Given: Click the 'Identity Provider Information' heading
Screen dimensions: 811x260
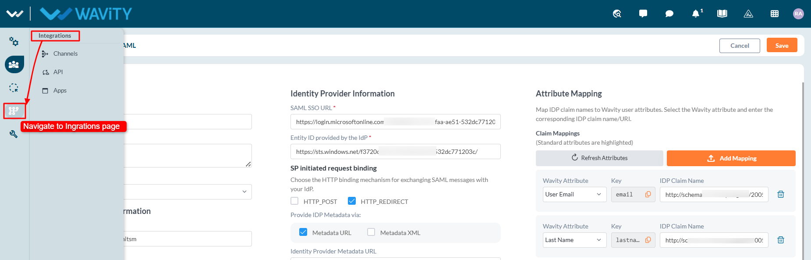Looking at the screenshot, I should [x=343, y=93].
